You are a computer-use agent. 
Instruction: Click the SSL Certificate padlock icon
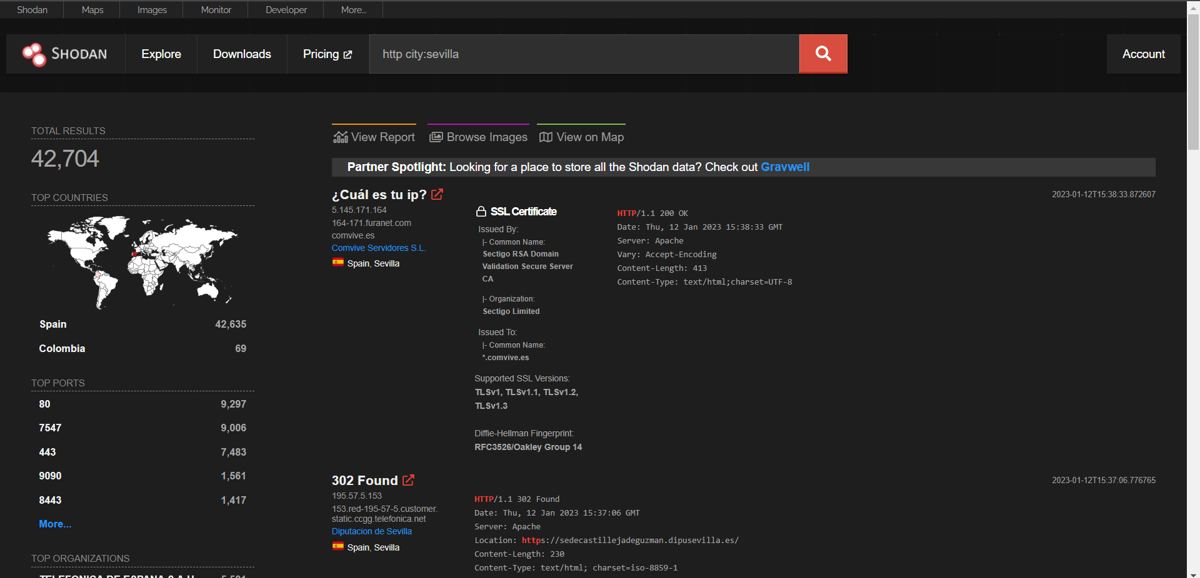481,212
